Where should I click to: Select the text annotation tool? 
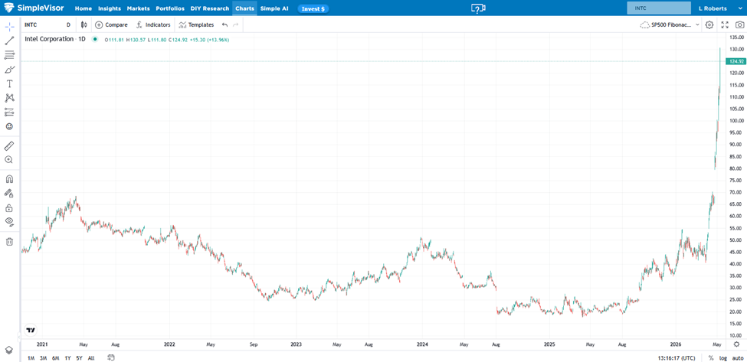(x=9, y=83)
